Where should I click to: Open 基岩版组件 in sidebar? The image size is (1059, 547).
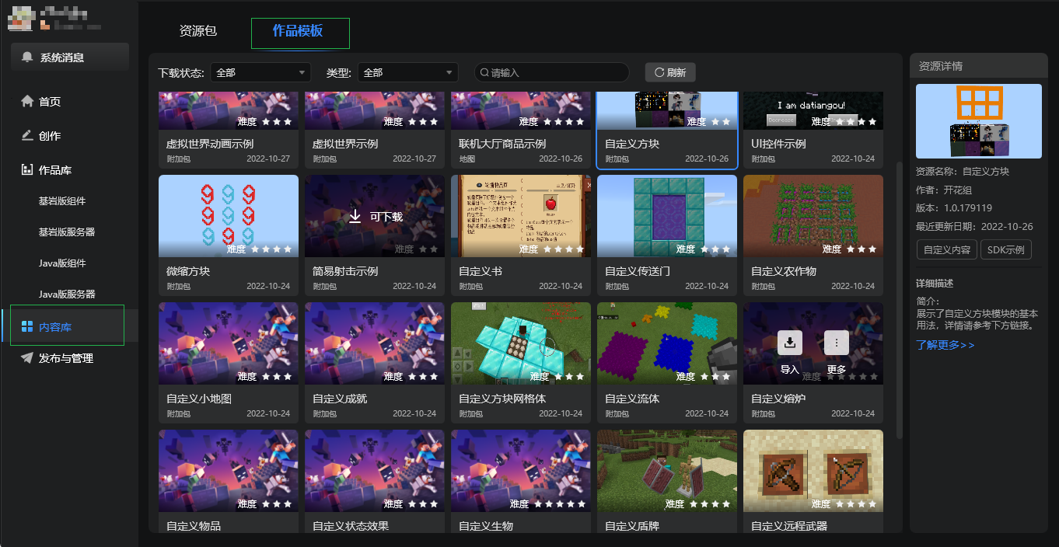tap(62, 200)
